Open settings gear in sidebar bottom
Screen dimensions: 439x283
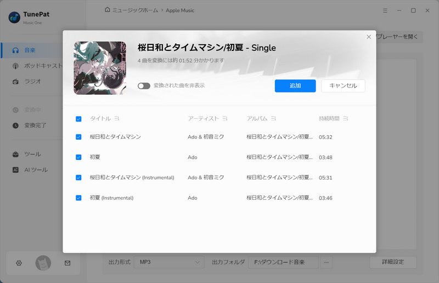click(x=19, y=263)
